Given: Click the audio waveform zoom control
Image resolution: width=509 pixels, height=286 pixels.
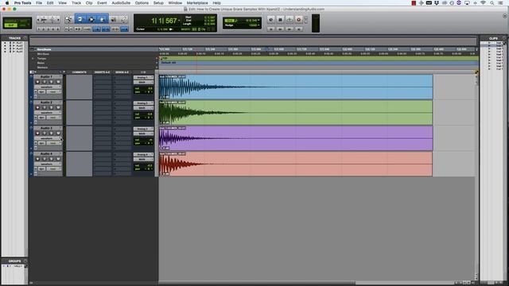Looking at the screenshot, I should [x=45, y=20].
